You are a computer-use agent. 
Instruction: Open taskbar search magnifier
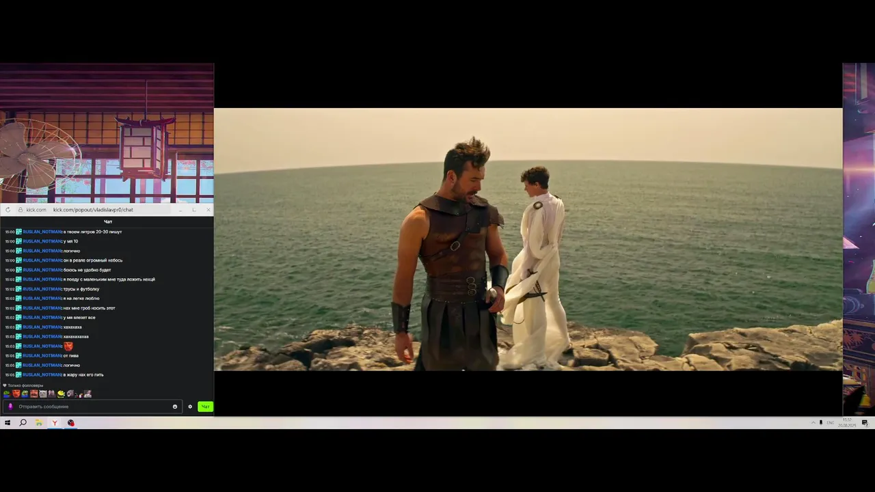click(x=23, y=423)
